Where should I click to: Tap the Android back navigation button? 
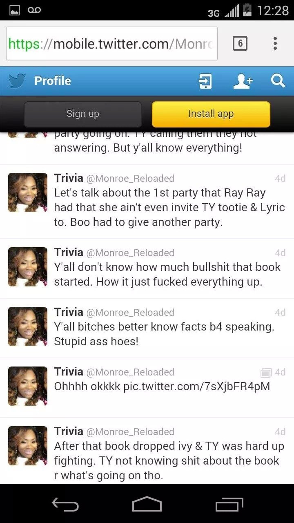[65, 504]
